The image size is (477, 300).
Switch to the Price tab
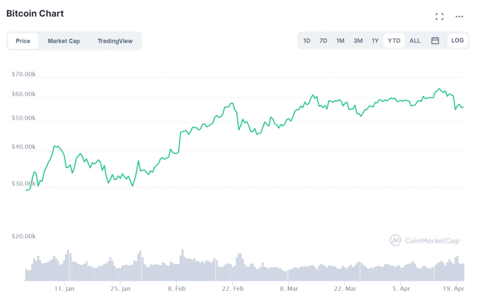[23, 41]
